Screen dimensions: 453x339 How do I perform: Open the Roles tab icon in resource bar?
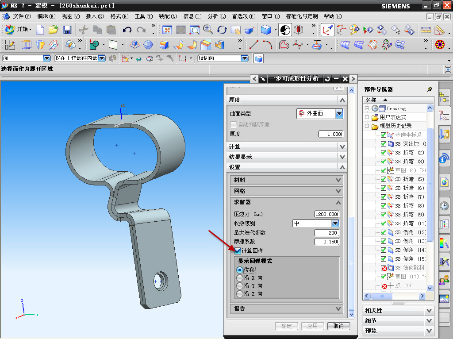(x=444, y=280)
